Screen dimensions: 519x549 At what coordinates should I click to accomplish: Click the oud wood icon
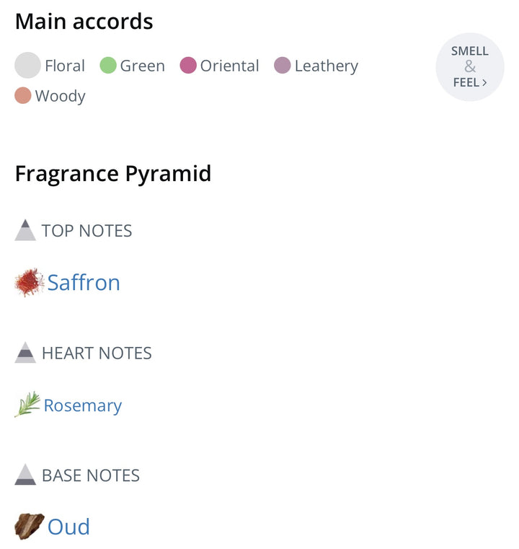(30, 527)
